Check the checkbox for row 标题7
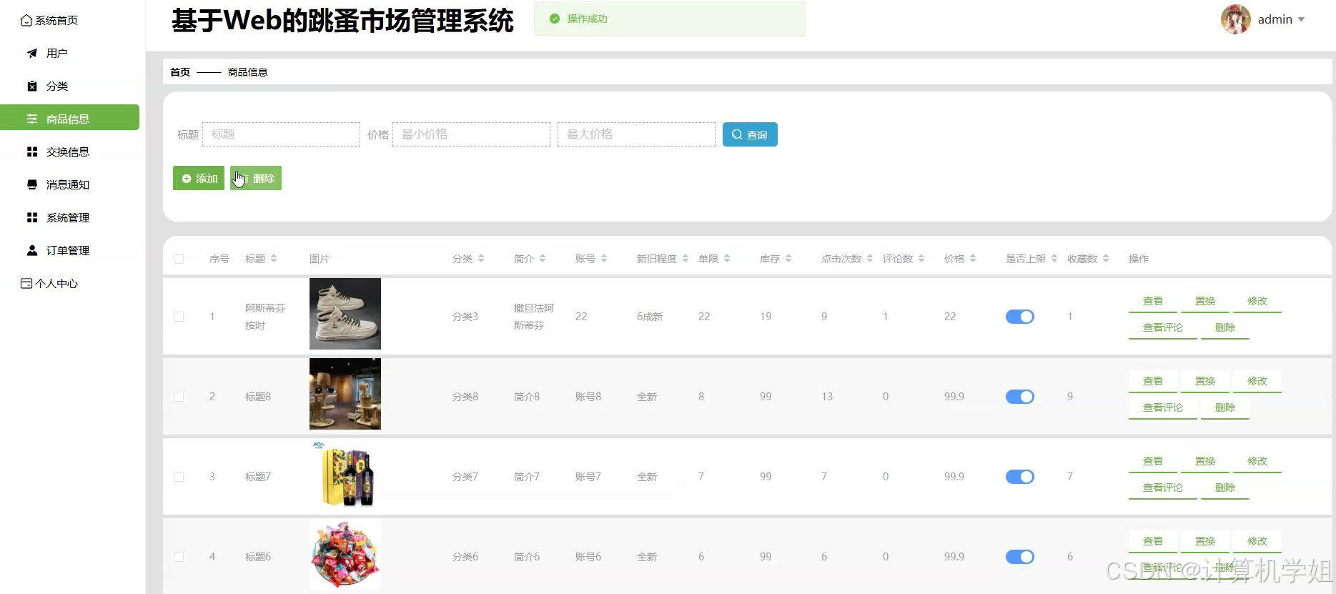This screenshot has height=594, width=1336. coord(179,477)
